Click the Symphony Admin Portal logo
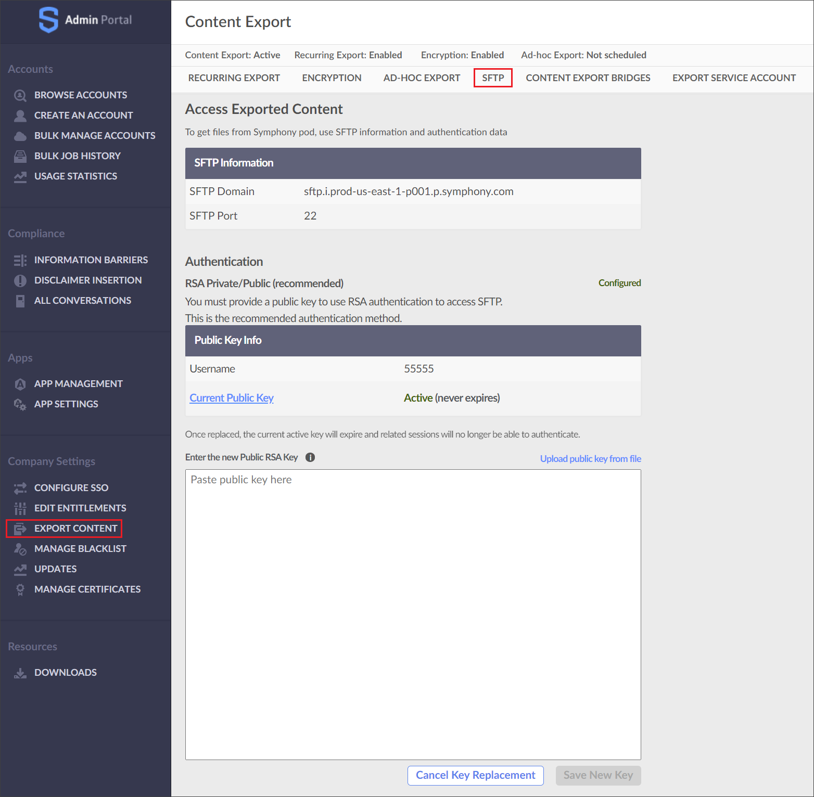 [x=85, y=20]
